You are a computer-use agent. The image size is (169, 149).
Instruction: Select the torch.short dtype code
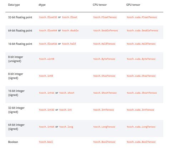pyautogui.click(x=67, y=93)
